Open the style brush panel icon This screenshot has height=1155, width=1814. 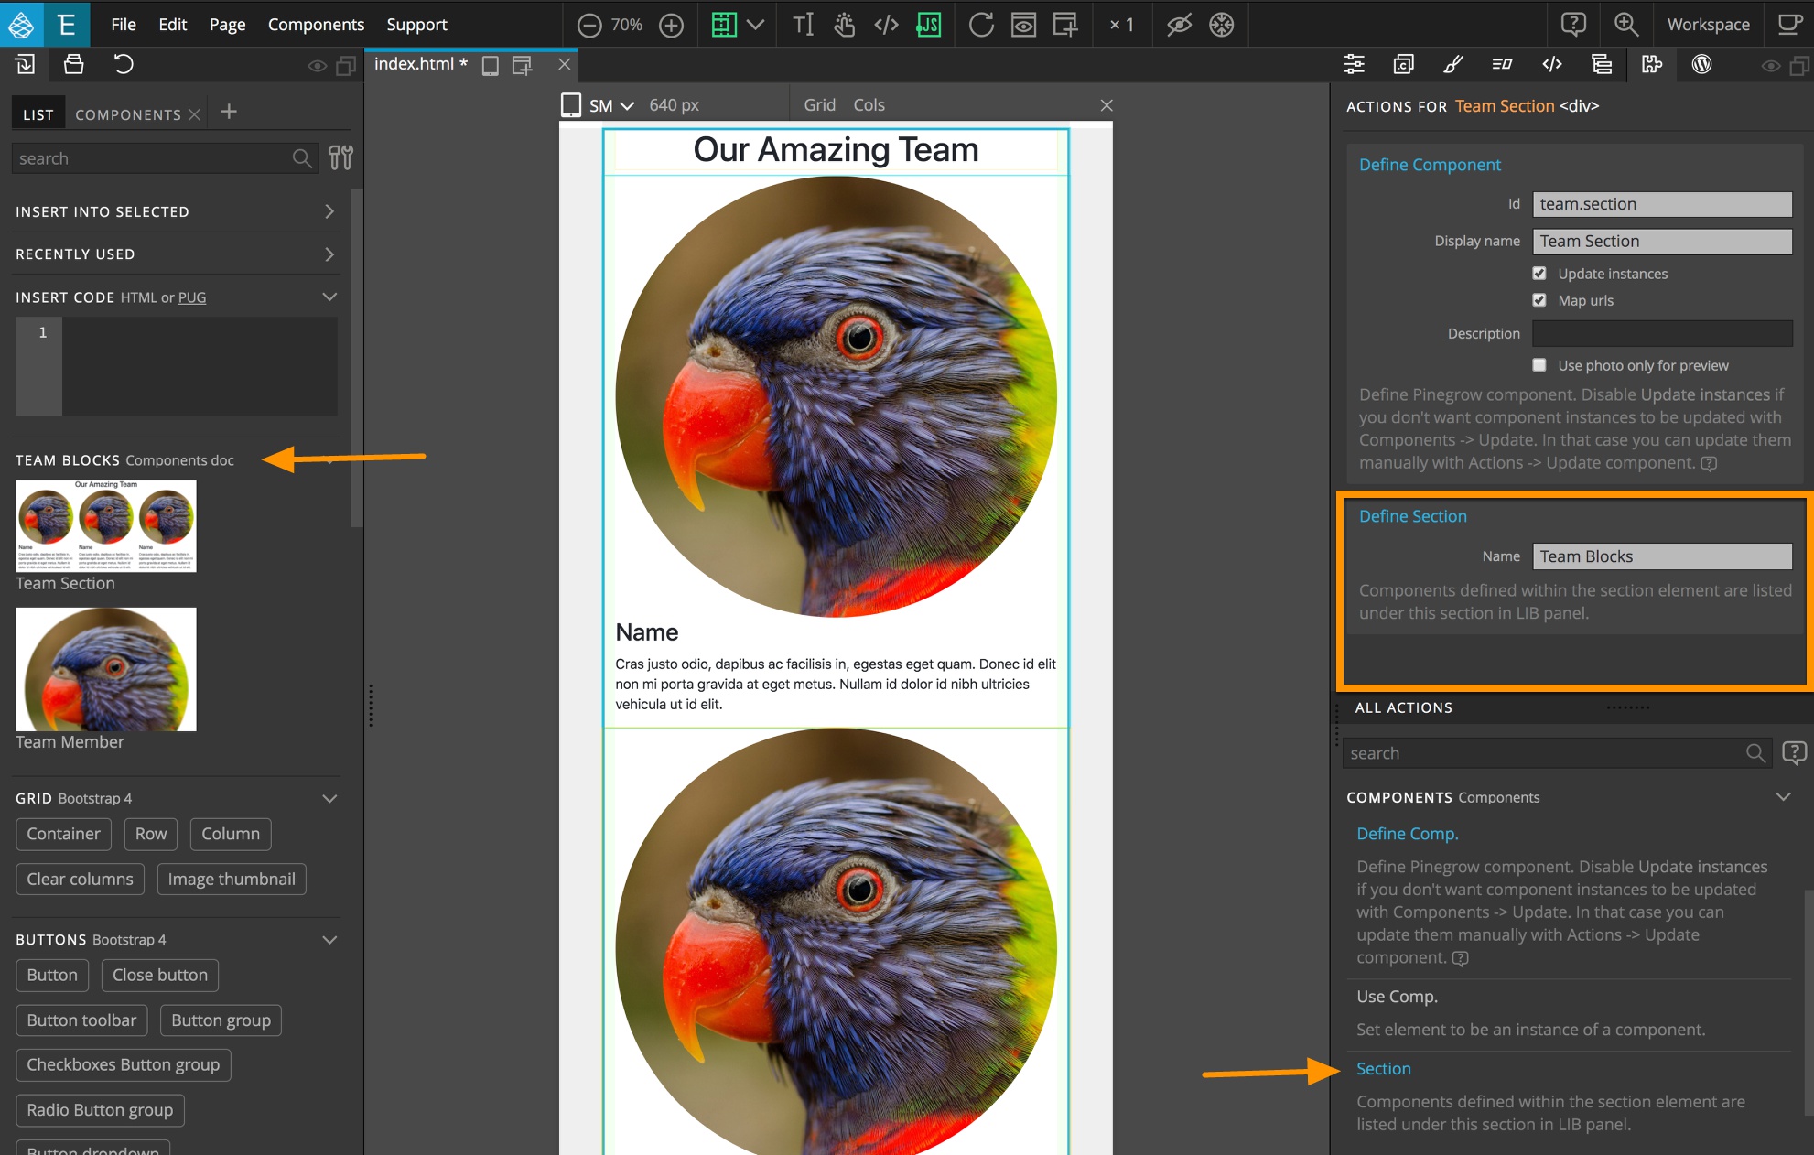click(x=1452, y=64)
